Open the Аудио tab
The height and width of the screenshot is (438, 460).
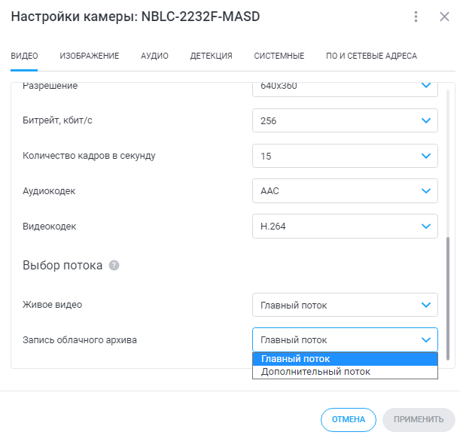(154, 56)
